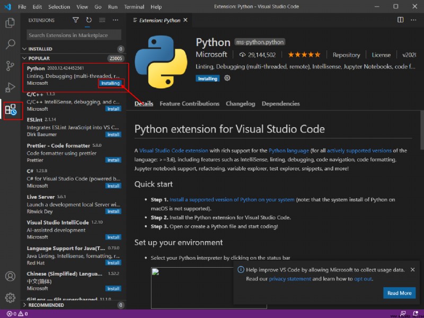Image resolution: width=424 pixels, height=318 pixels.
Task: Switch to Feature Contributions tab
Action: point(190,103)
